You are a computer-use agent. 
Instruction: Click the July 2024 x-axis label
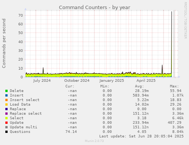point(42,81)
